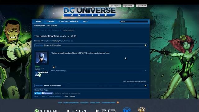The height and width of the screenshot is (112, 199).
Task: Open the Privacy Policy footer link
Action: 84,102
